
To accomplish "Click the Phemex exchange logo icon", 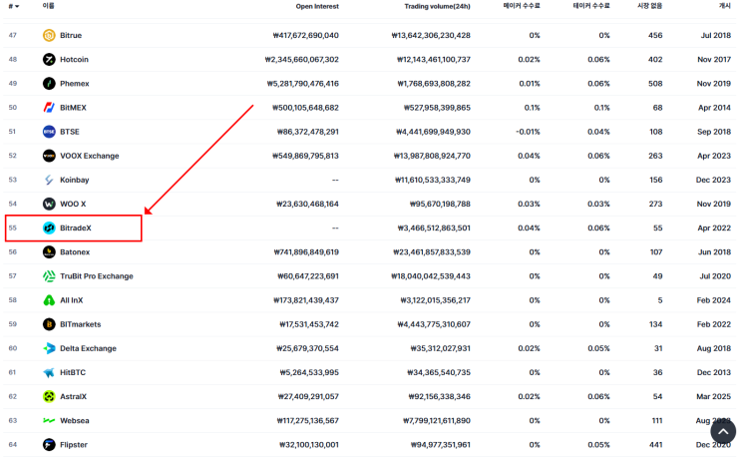I will [x=49, y=84].
